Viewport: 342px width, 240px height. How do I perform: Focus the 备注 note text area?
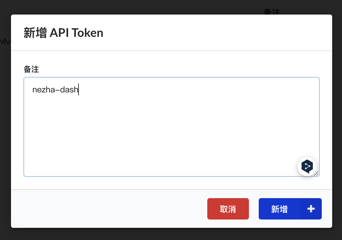pos(171,127)
